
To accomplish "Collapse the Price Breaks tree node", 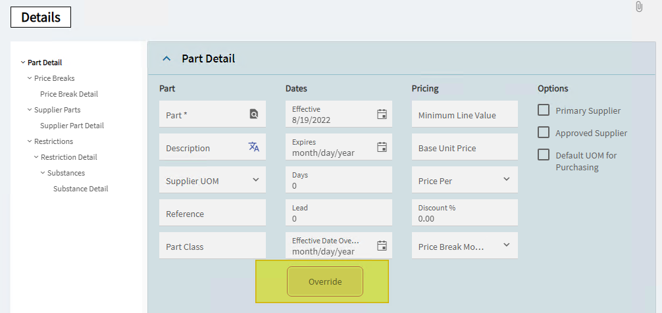I will click(x=30, y=78).
